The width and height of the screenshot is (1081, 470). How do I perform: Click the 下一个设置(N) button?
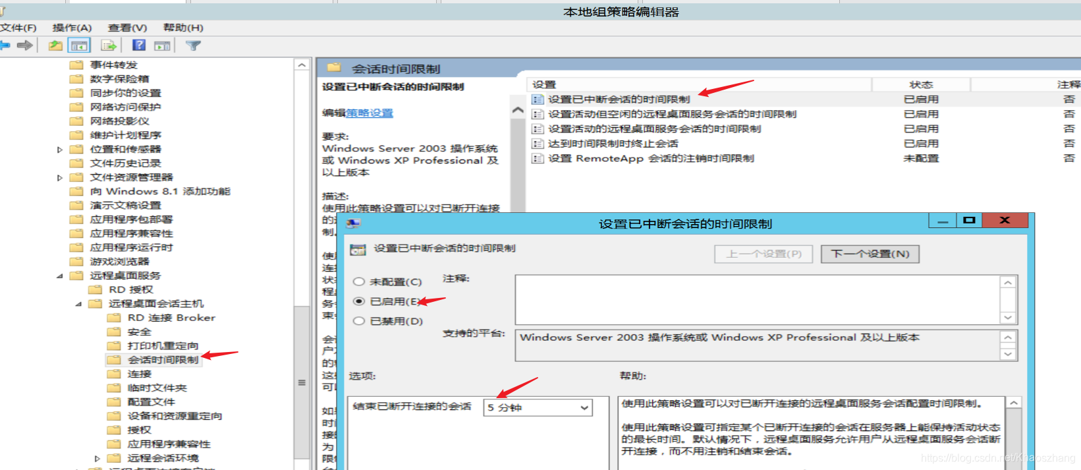[x=870, y=254]
